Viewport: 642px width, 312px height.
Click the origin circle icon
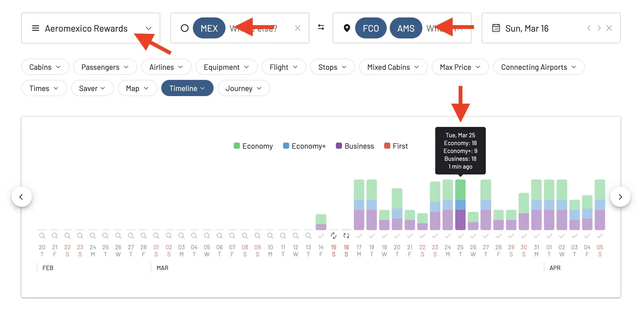[185, 28]
